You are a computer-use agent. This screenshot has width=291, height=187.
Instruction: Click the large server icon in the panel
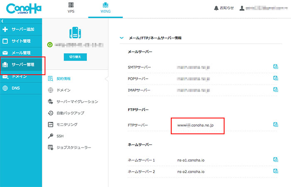tap(75, 33)
